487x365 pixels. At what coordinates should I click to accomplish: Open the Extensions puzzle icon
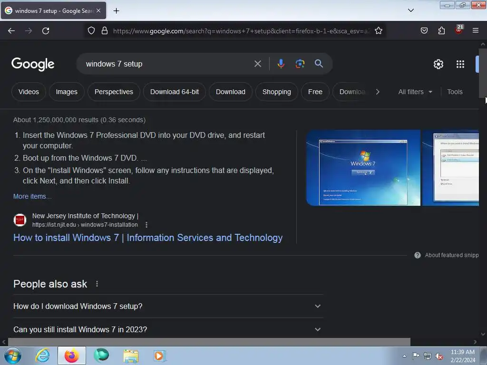coord(441,31)
